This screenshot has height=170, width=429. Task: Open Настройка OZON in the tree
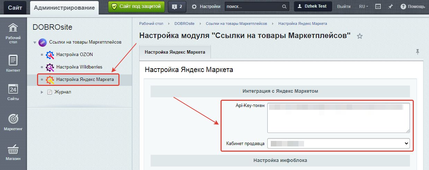[74, 55]
